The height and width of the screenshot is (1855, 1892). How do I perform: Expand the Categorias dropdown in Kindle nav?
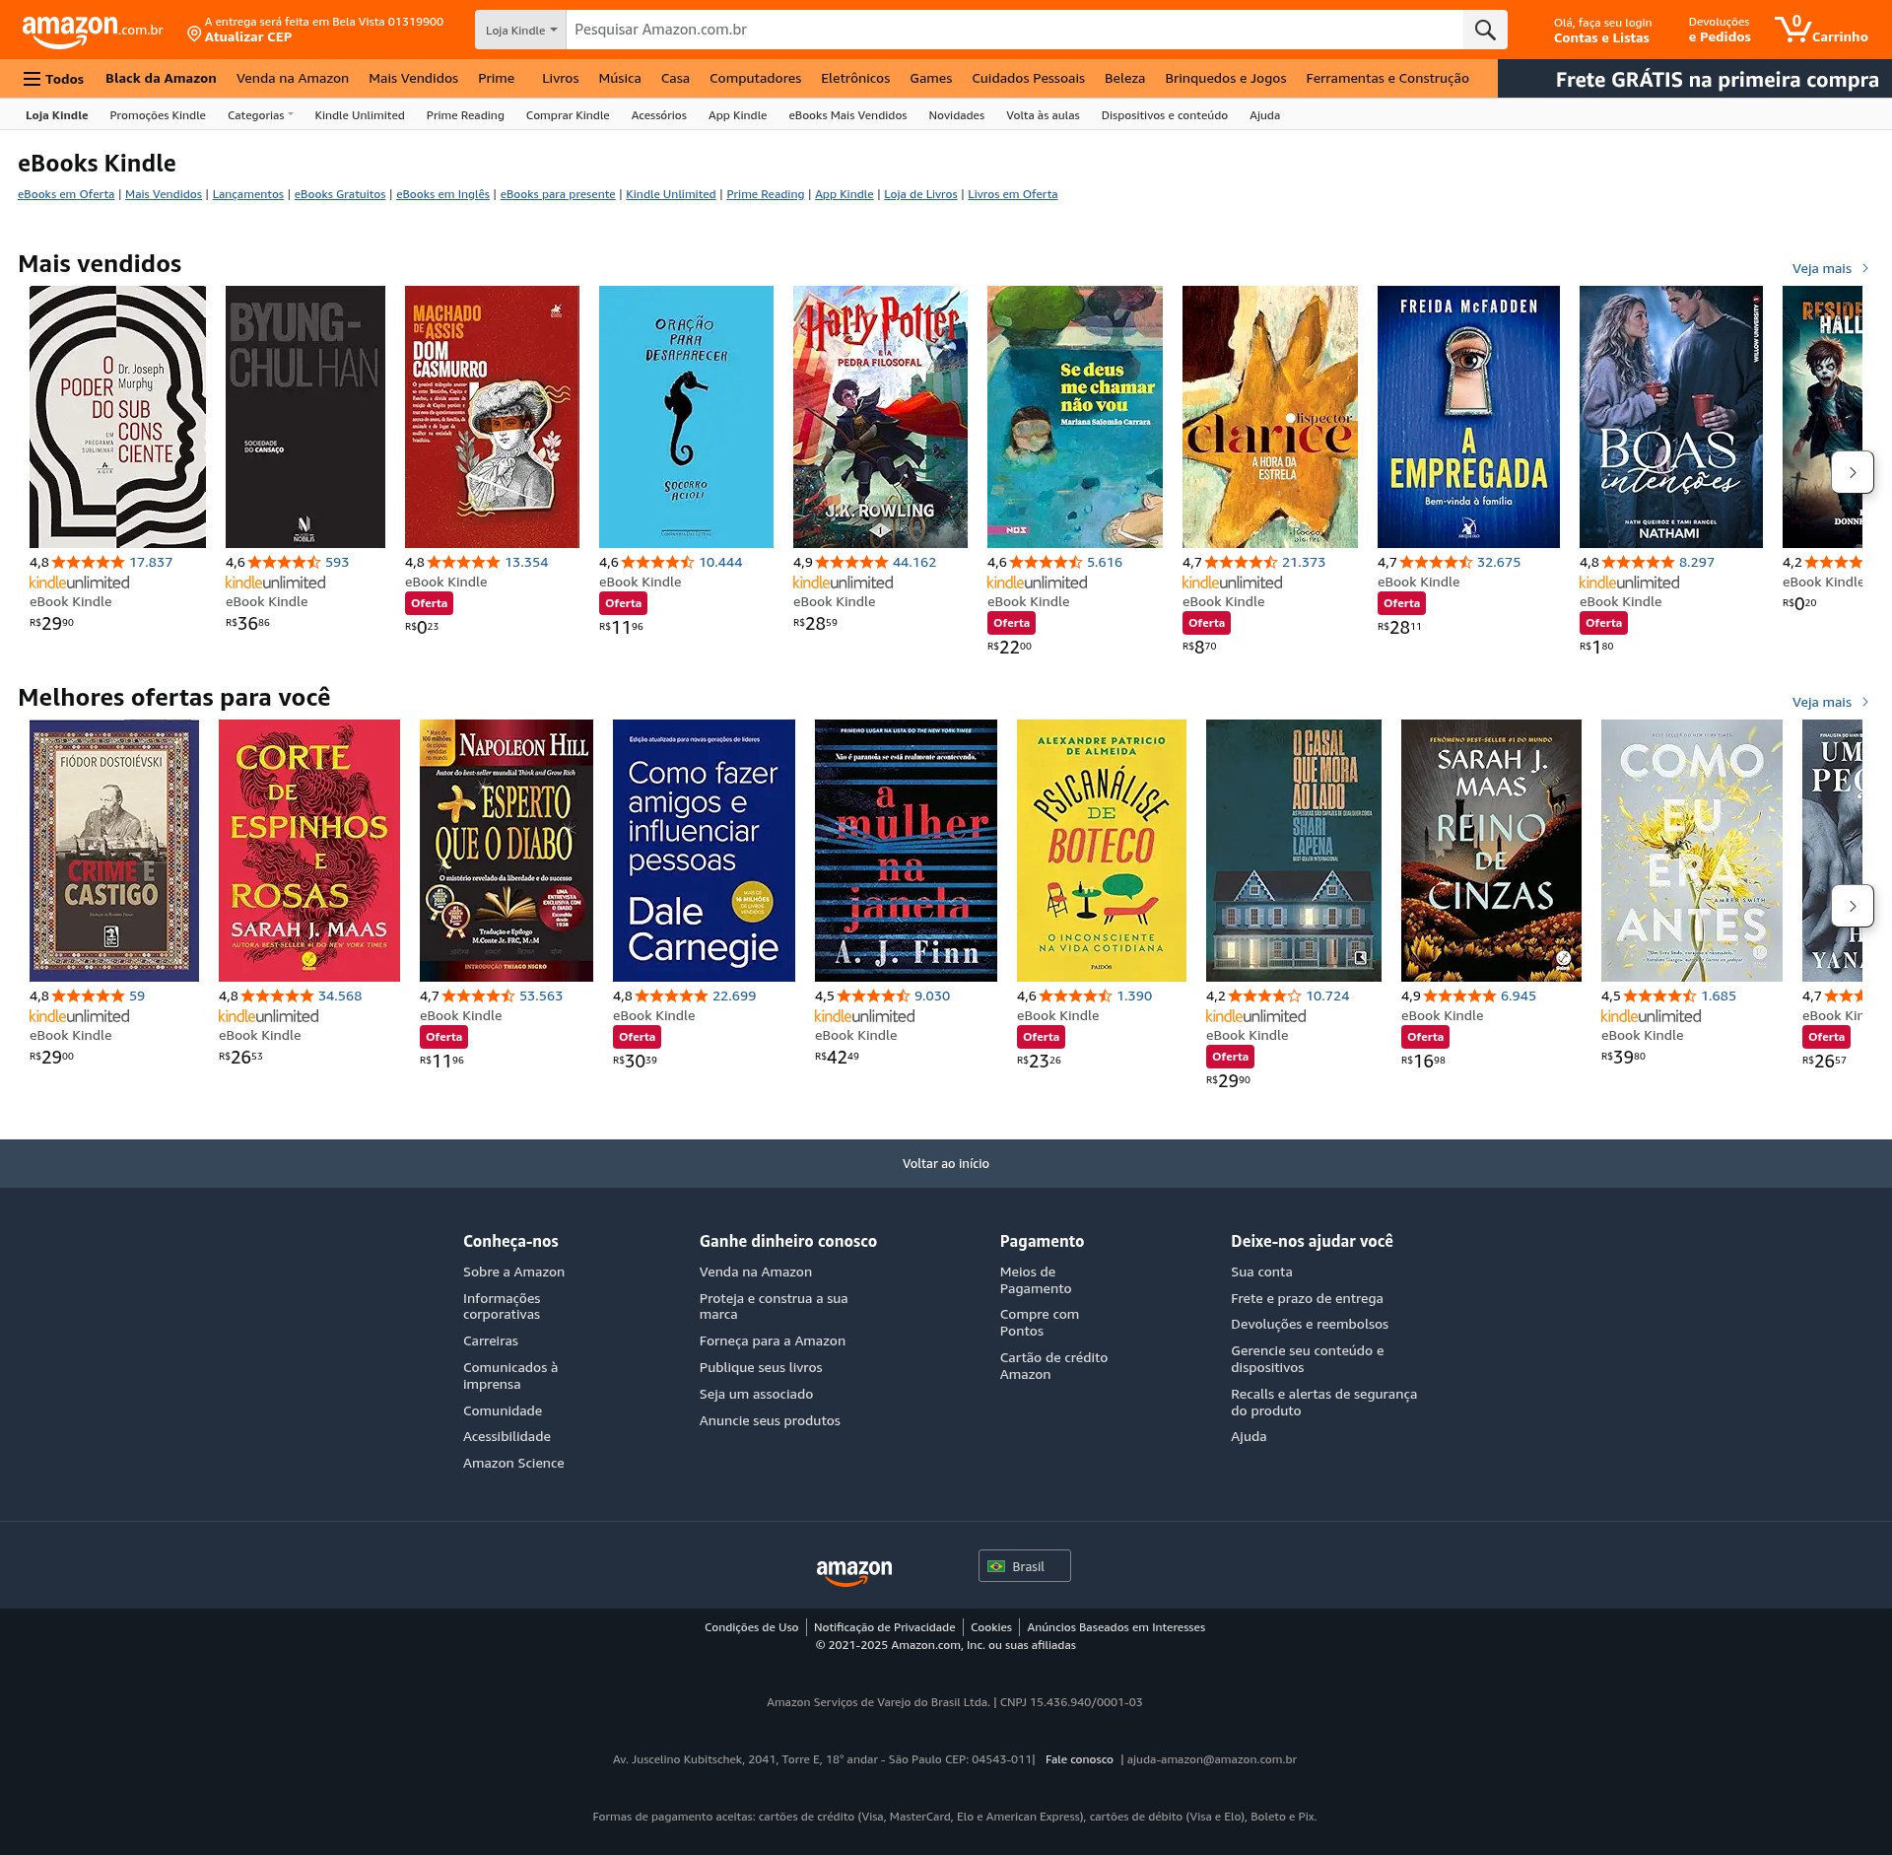(x=260, y=115)
